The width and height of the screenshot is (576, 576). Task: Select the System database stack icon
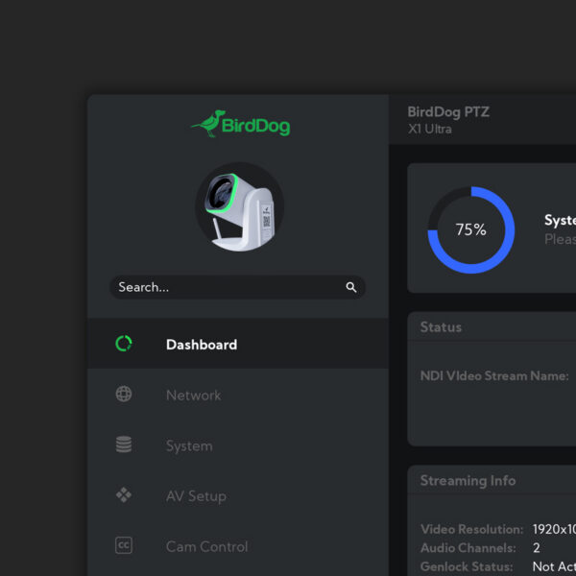pos(124,445)
